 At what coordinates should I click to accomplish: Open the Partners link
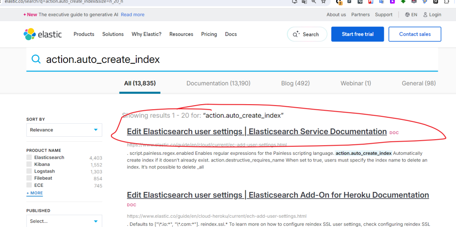[360, 14]
